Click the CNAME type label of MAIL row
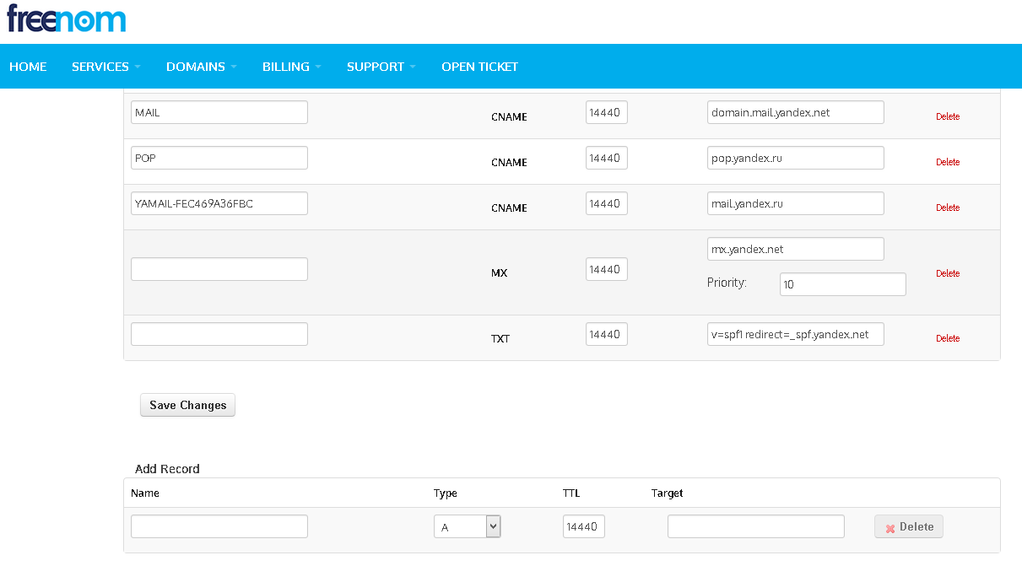The width and height of the screenshot is (1022, 566). [509, 117]
